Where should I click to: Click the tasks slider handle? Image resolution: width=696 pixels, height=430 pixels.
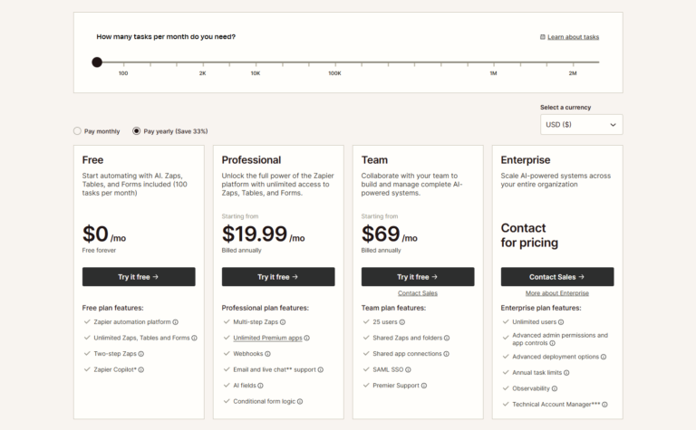(x=97, y=62)
